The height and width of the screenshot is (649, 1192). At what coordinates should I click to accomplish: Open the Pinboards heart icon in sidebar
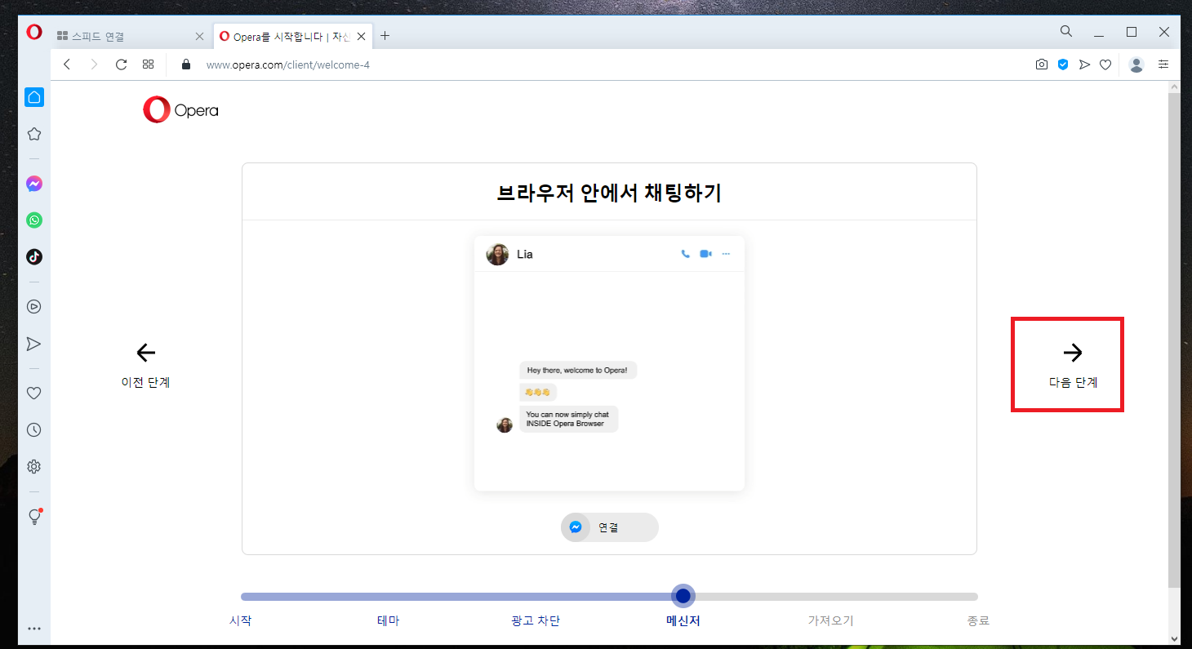pyautogui.click(x=34, y=393)
